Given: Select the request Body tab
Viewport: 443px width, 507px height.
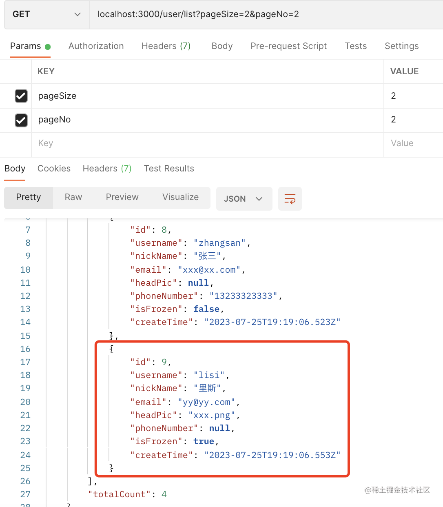Looking at the screenshot, I should 222,46.
